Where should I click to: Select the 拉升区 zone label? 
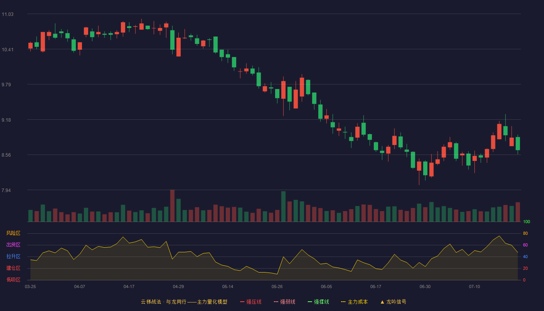pos(13,257)
